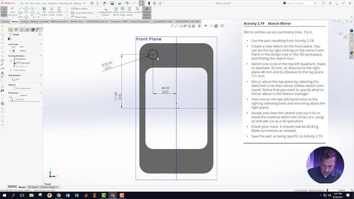Choose the perimeter circle type
Screen dimensions: 354x199
13,51
